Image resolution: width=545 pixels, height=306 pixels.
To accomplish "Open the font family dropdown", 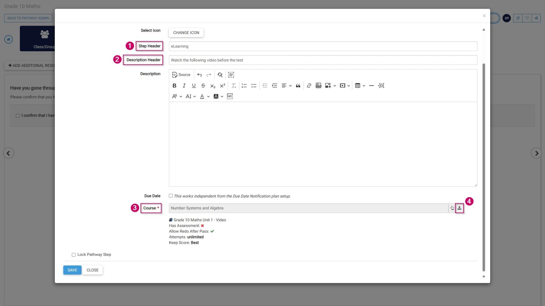I will tap(177, 96).
